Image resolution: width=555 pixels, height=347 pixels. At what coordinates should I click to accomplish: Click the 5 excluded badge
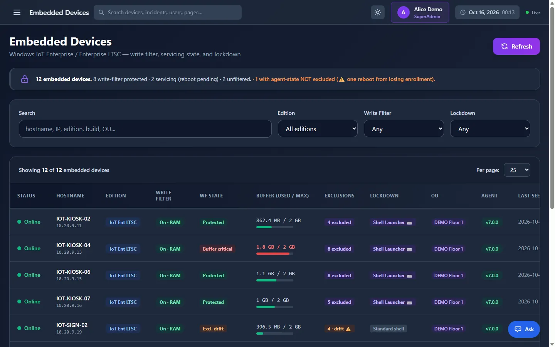pos(339,302)
